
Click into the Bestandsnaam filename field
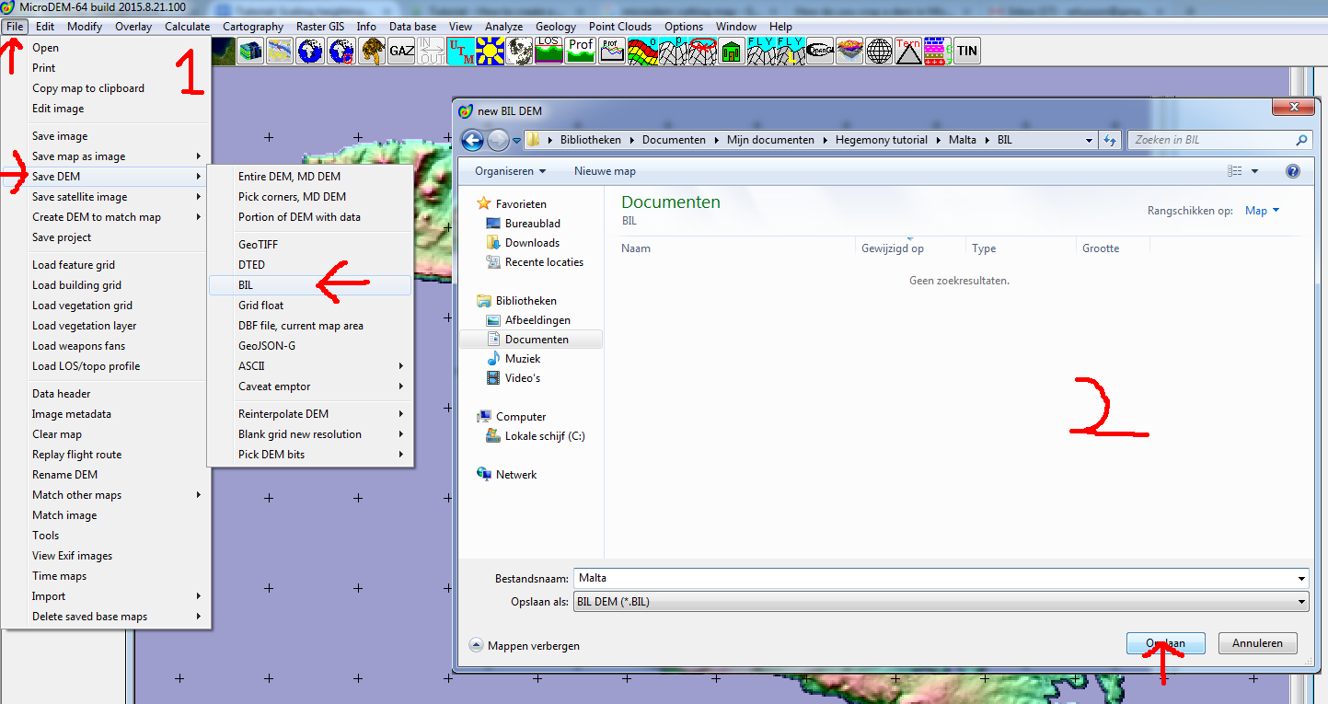tap(933, 578)
